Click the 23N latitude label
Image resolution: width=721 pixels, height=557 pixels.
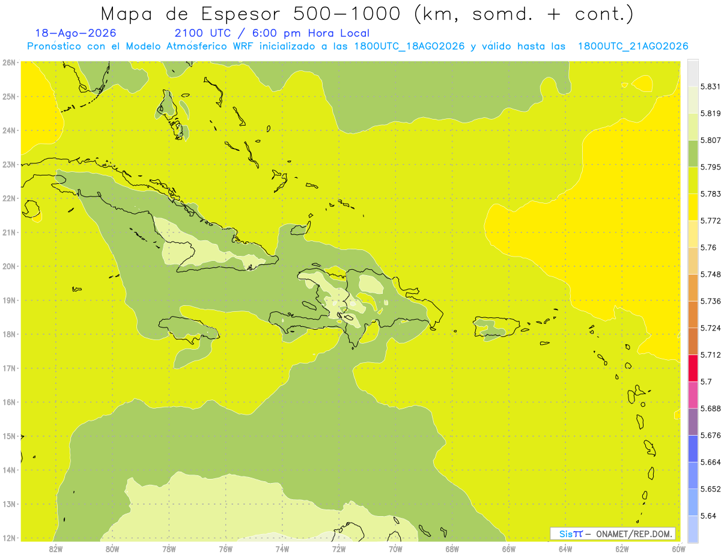tap(8, 165)
